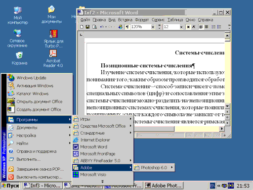Create a new blank document in Word
Screen dimensions: 253x190
[82, 27]
